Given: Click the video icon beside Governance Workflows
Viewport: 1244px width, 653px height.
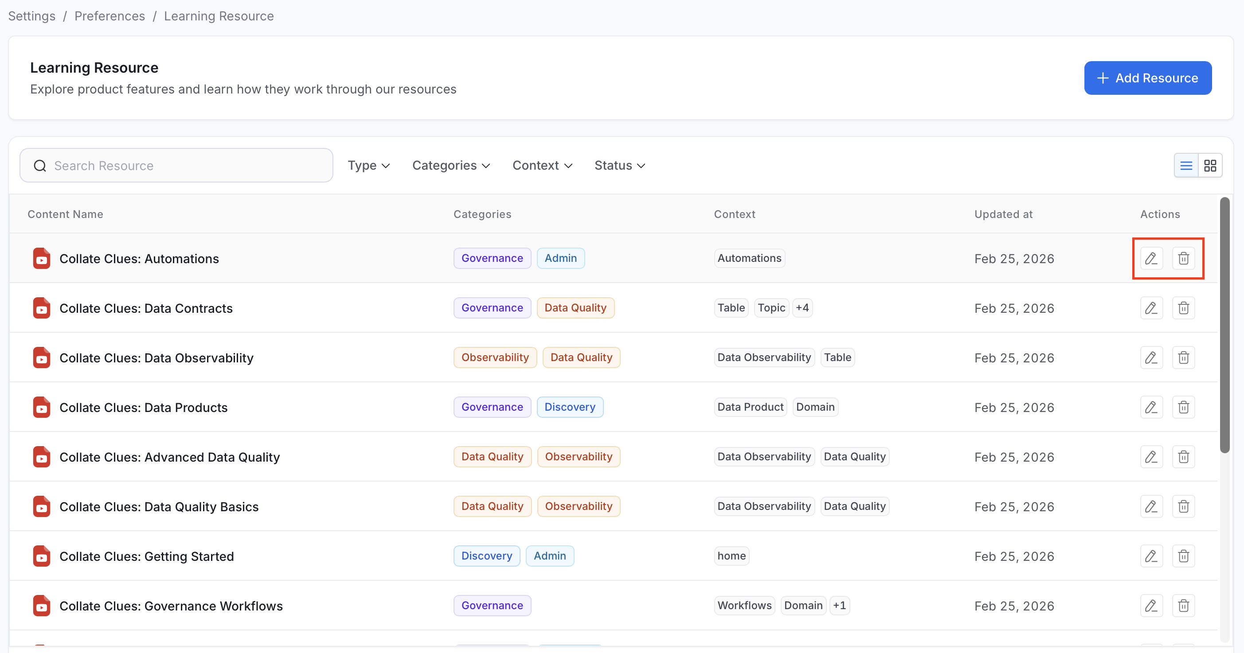Looking at the screenshot, I should 42,606.
